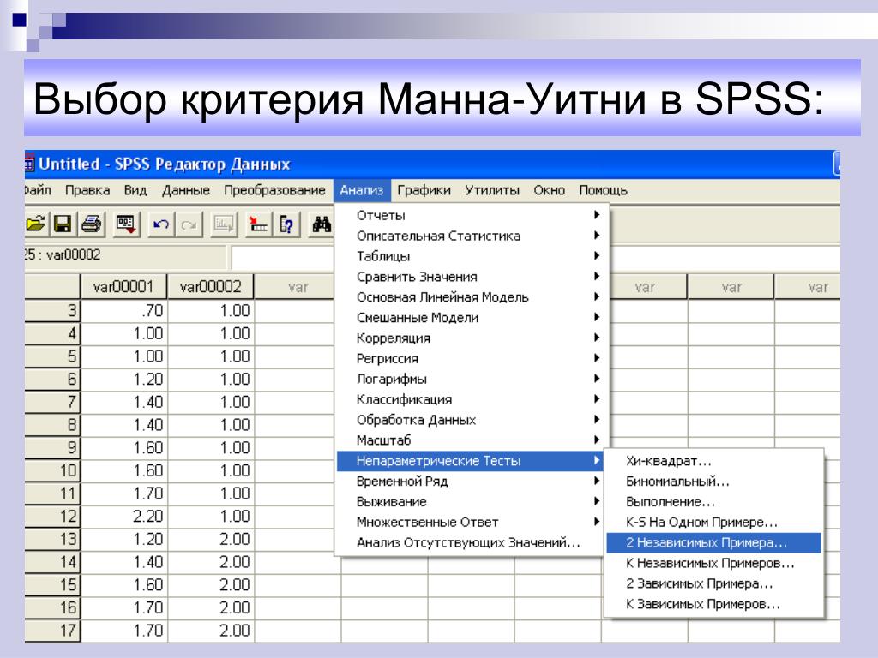Choose K-S На Одном Примере…

coord(714,522)
